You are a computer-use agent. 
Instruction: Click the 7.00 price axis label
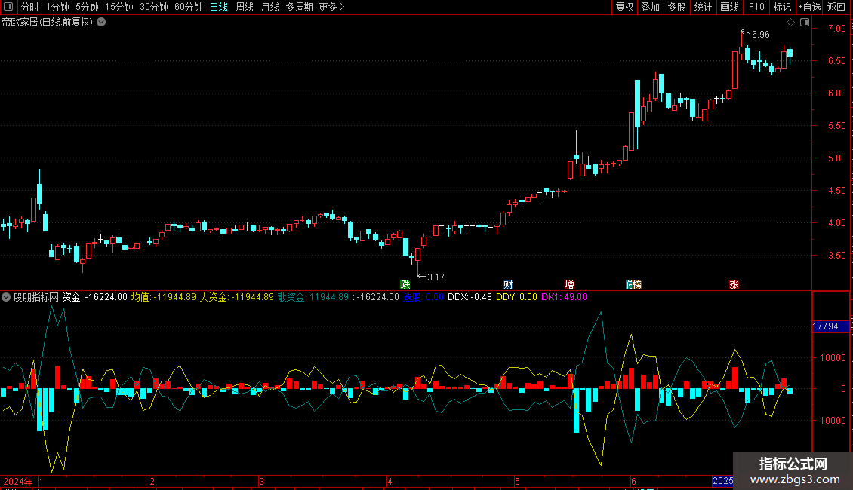click(x=836, y=28)
